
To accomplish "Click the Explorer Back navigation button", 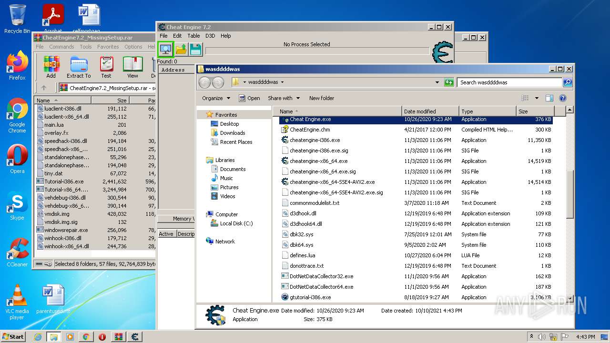I will pyautogui.click(x=204, y=82).
